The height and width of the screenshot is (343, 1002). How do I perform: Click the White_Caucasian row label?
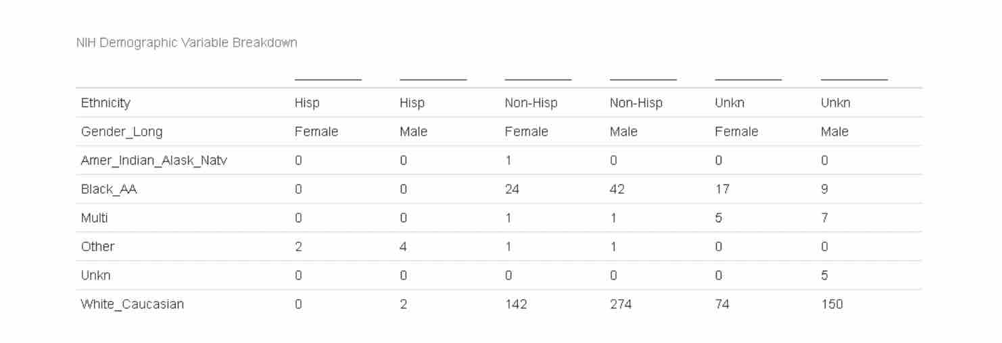133,304
